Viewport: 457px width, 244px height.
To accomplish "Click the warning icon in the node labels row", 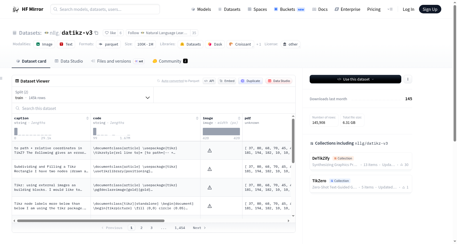I will point(210,206).
